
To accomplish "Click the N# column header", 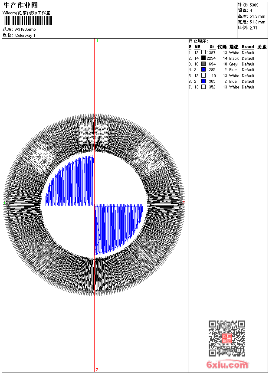I will [x=197, y=47].
